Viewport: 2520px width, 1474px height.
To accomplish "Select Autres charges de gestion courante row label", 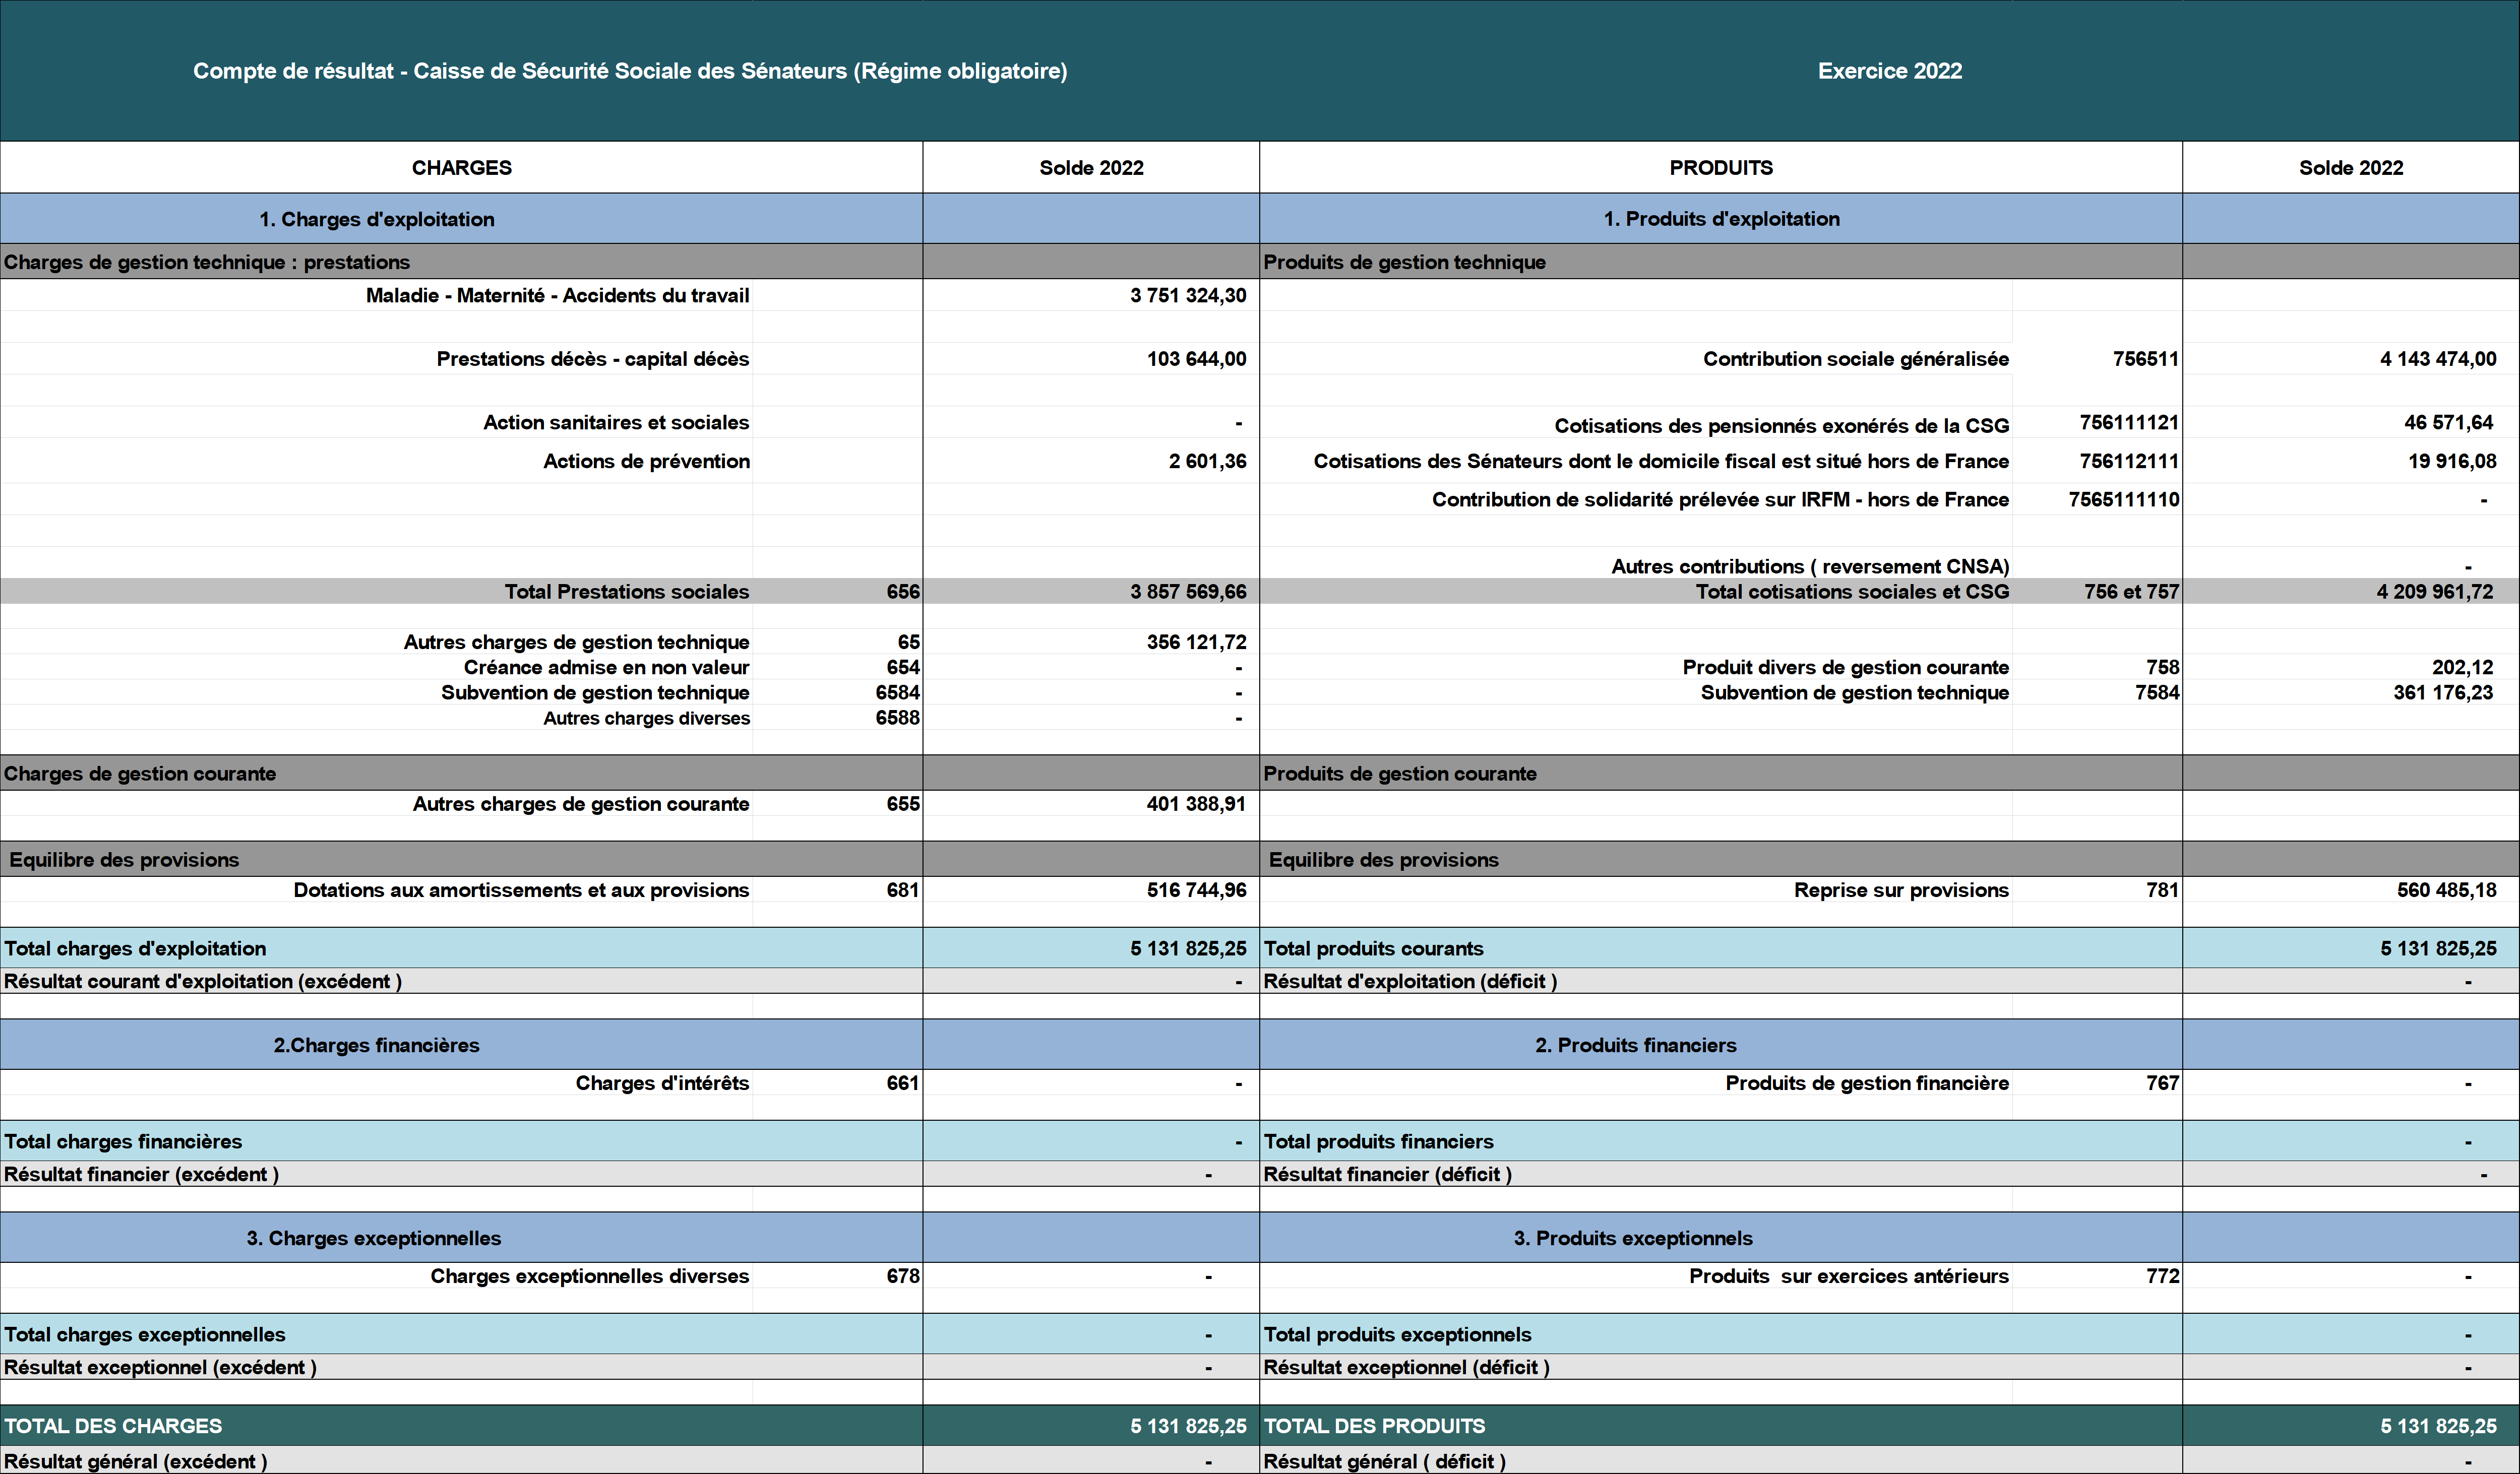I will [580, 804].
